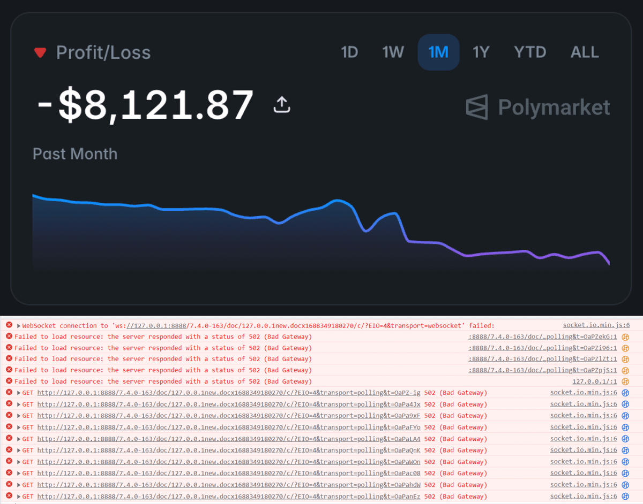Click the blue network icon on the OaPa9xF row
Viewport: 643px width, 504px height.
coord(625,416)
